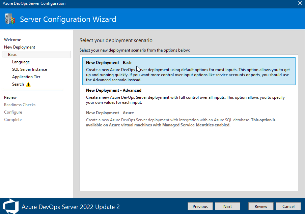Select the Complete step
This screenshot has width=305, height=214.
12,119
